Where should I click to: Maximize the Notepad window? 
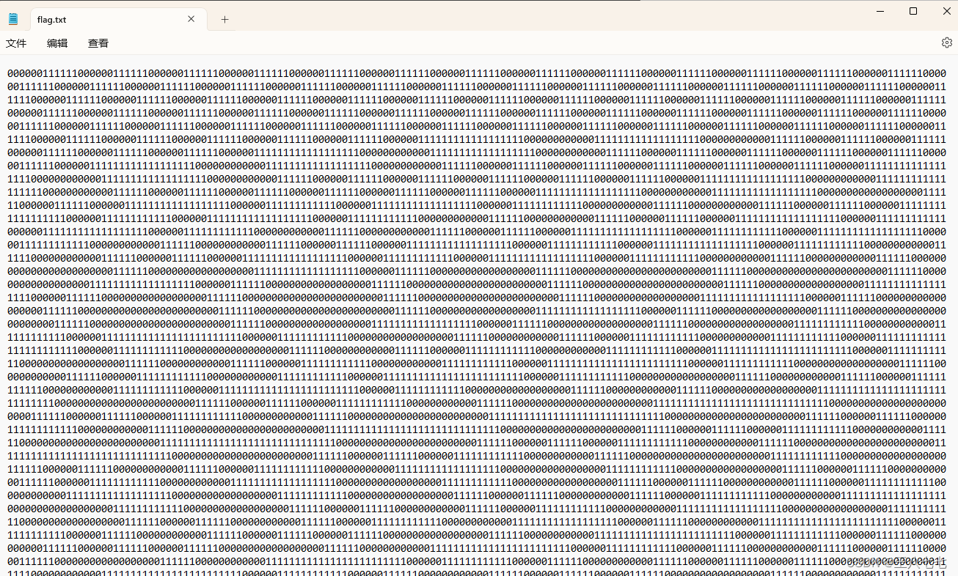913,11
